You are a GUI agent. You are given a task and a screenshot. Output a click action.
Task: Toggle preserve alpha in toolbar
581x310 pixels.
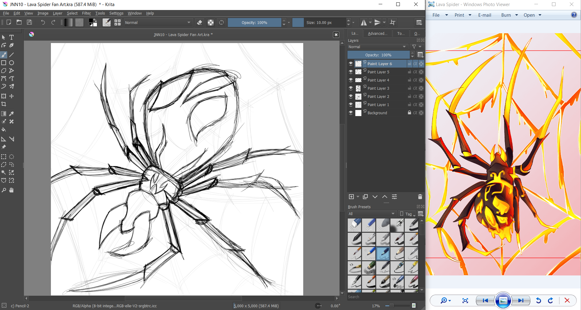(x=211, y=22)
